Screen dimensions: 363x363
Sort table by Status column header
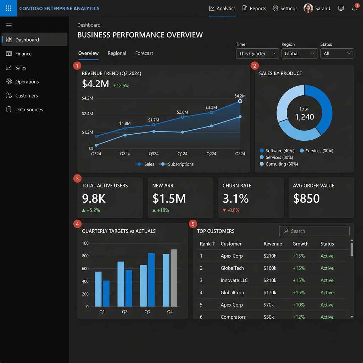click(x=327, y=244)
